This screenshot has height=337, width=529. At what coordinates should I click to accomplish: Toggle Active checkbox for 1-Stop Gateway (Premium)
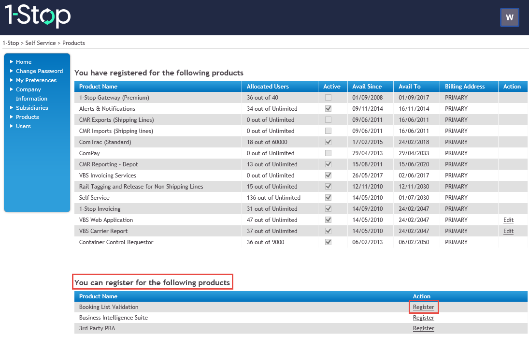click(x=328, y=98)
